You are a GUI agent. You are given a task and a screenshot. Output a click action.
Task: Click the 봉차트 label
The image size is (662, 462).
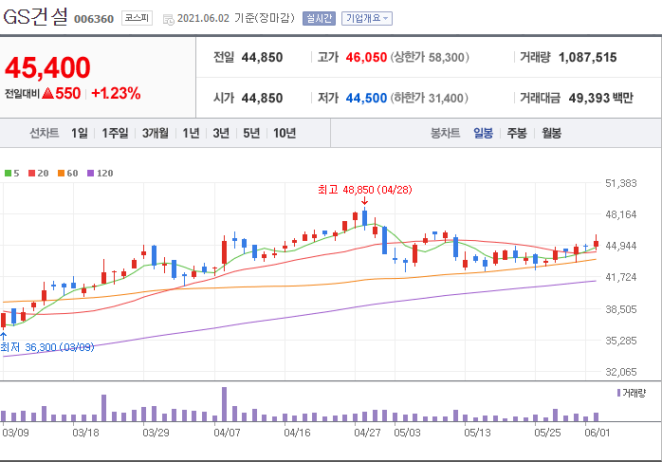click(445, 134)
